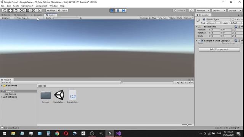Open Chrome from the taskbar

pyautogui.click(x=57, y=134)
